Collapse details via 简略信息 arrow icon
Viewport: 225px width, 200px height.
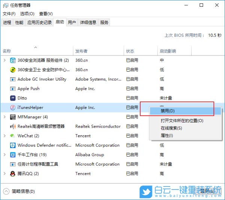(6, 191)
